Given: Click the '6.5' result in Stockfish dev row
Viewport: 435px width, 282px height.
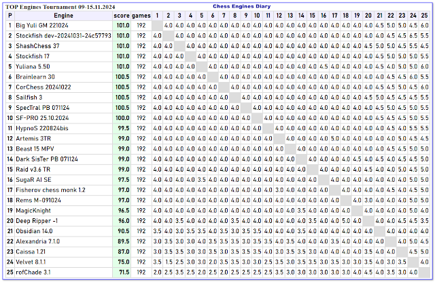Looking at the screenshot, I should click(413, 36).
